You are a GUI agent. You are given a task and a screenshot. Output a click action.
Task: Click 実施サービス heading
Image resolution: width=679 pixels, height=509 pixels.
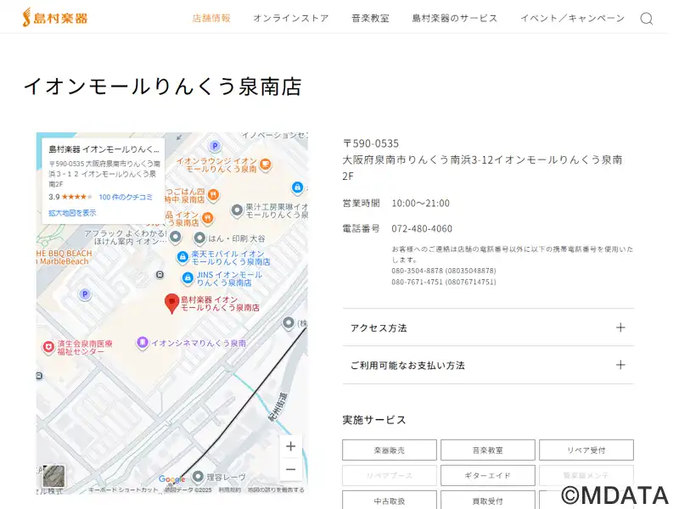374,420
